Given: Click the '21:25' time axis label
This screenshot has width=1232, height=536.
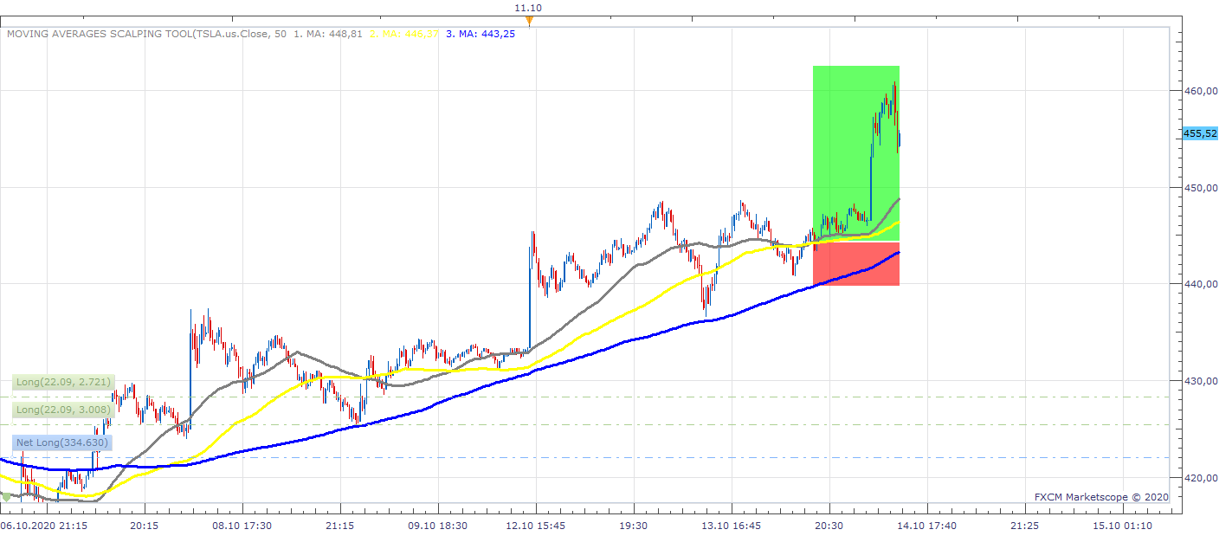Looking at the screenshot, I should pyautogui.click(x=1025, y=526).
